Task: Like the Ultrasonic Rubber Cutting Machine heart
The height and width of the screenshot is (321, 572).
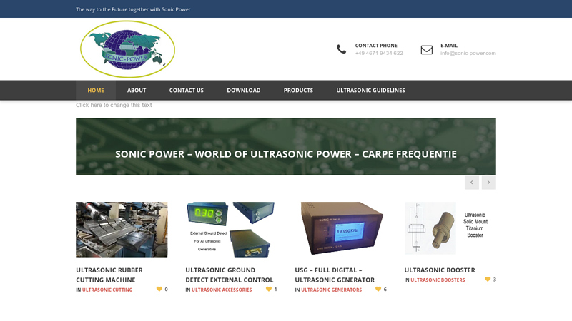Action: (x=159, y=290)
